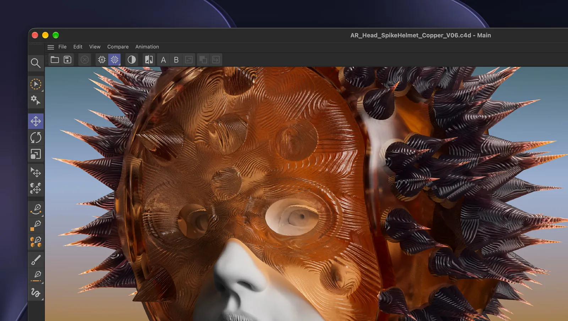Click the cursor with move-arrows placement tool
Viewport: 568px width, 321px height.
(35, 172)
